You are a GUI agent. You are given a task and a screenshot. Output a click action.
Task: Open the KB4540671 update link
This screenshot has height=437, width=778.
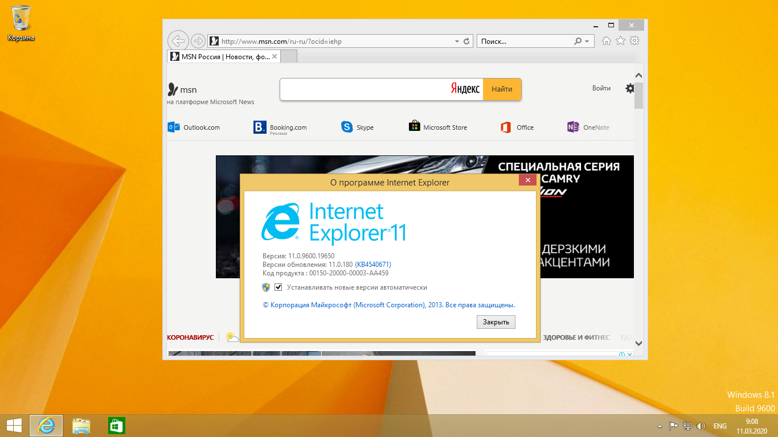pyautogui.click(x=373, y=265)
